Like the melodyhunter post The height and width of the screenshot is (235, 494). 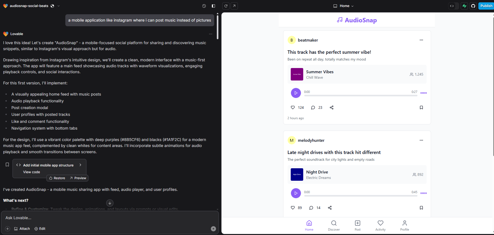tap(293, 208)
